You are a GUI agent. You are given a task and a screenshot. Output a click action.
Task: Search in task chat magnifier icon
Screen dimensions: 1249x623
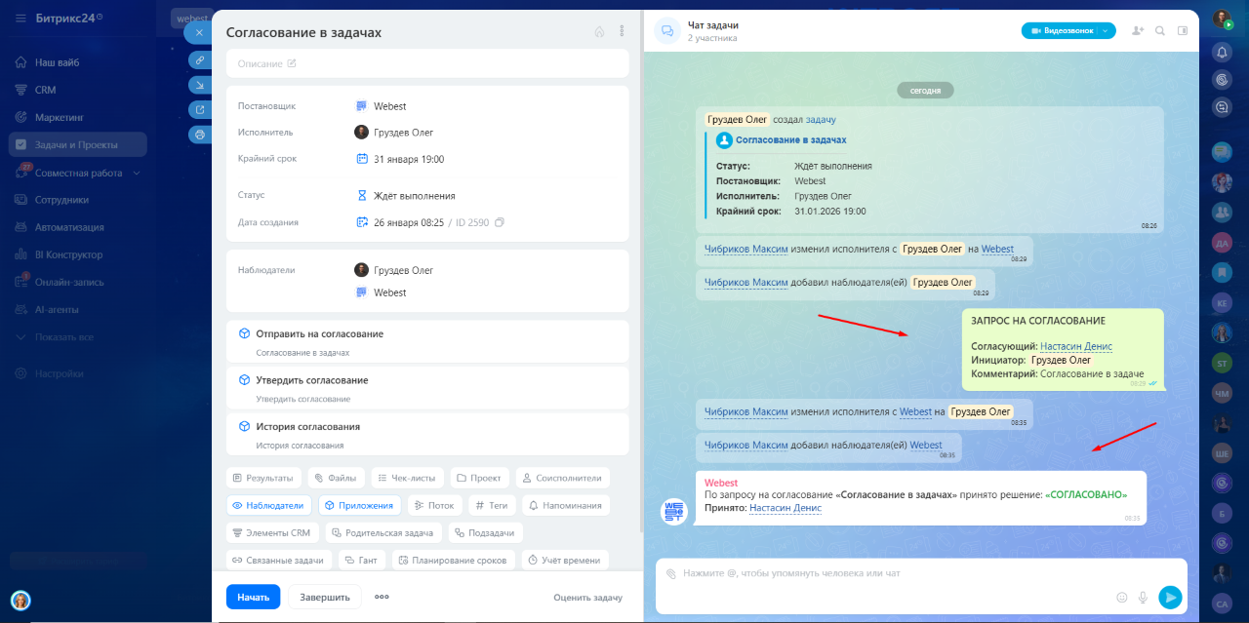coord(1160,30)
